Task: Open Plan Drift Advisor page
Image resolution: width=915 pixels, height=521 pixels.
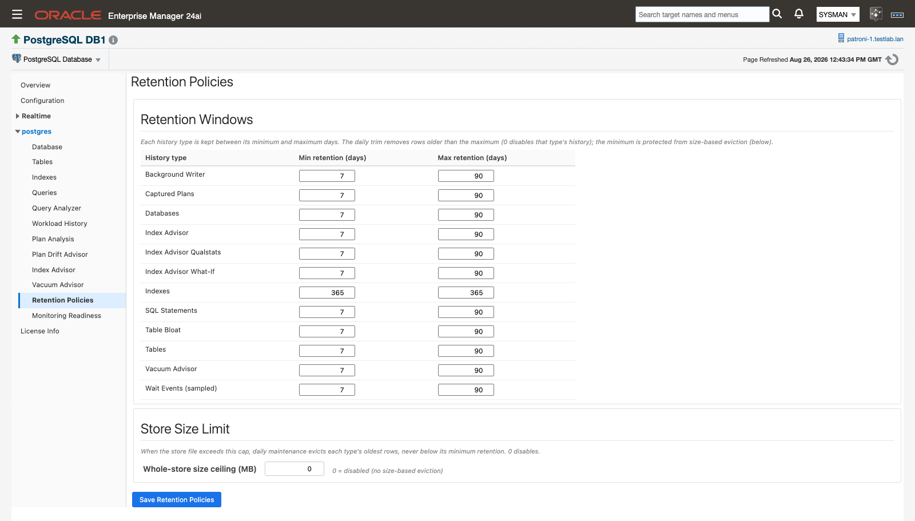Action: (60, 254)
